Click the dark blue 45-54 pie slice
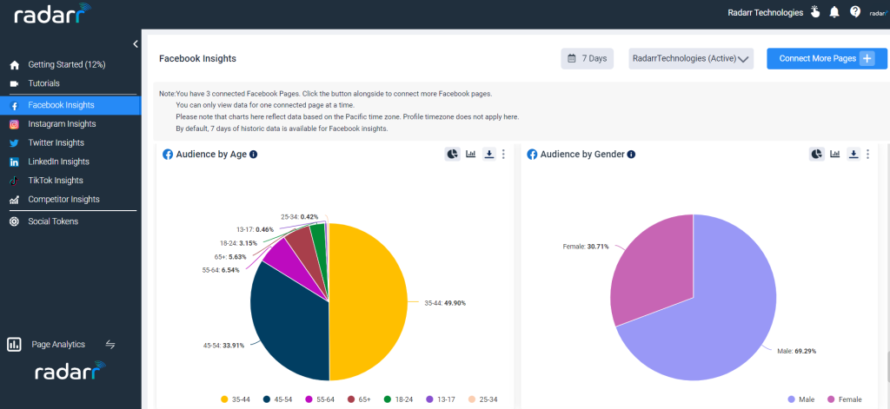Image resolution: width=890 pixels, height=409 pixels. tap(289, 323)
